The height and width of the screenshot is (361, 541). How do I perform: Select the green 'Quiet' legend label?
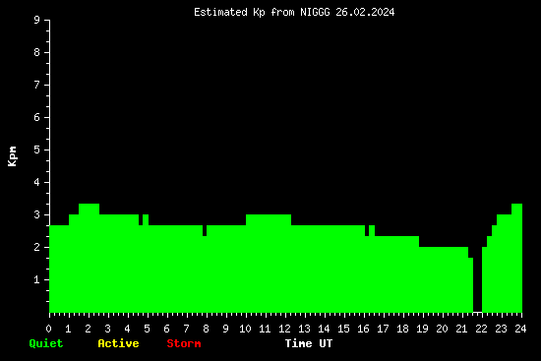46,343
